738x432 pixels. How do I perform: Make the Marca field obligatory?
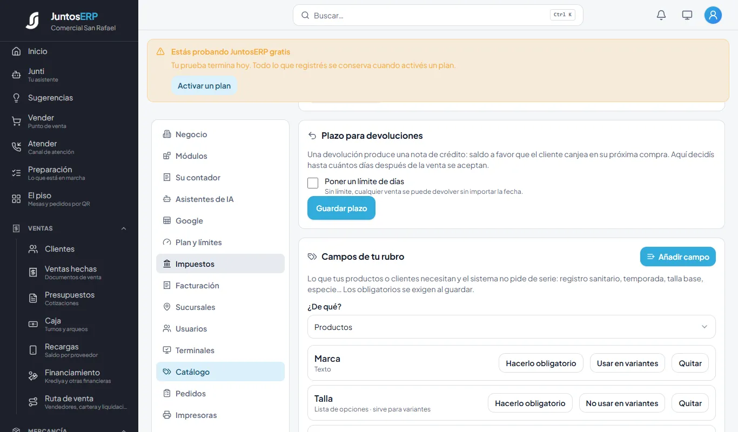pyautogui.click(x=541, y=363)
